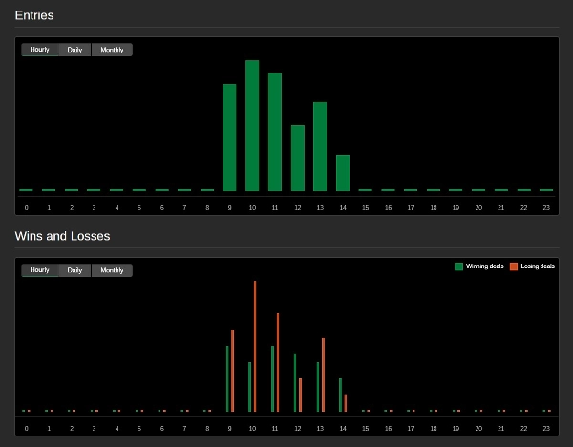The image size is (573, 447).
Task: Click the orange losing bar at hour 14
Action: click(346, 403)
